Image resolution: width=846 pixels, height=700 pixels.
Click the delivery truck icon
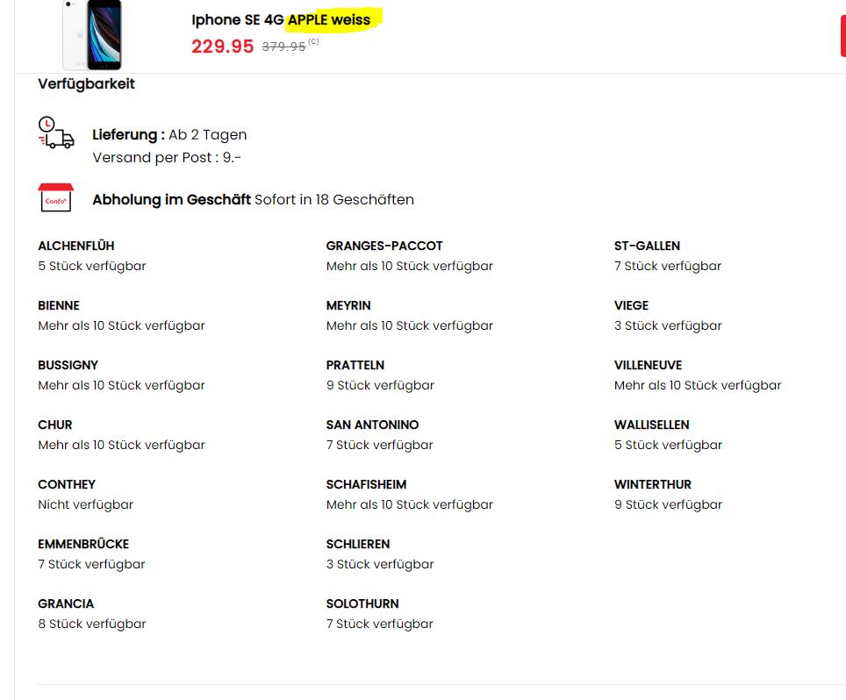pyautogui.click(x=55, y=133)
